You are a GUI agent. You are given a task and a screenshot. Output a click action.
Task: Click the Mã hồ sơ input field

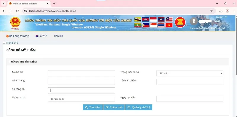click(x=81, y=73)
